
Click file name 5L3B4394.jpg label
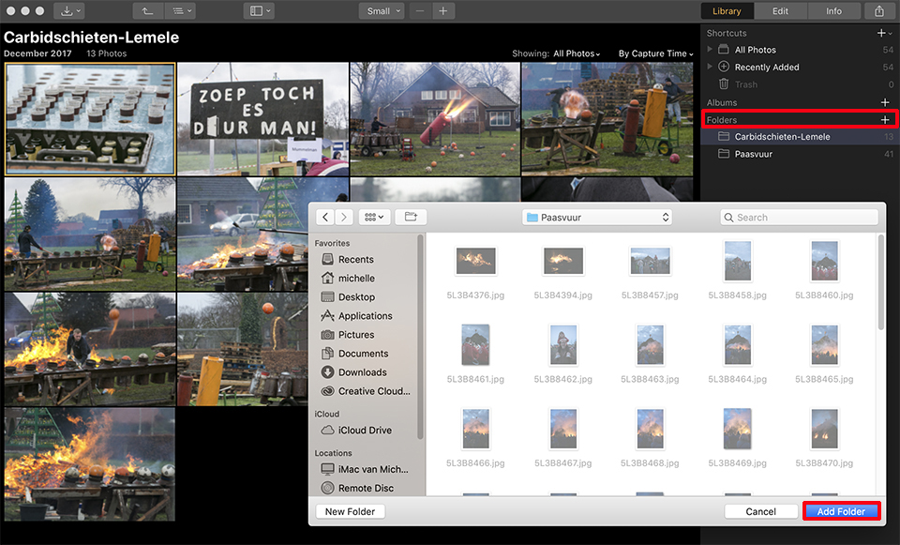[563, 295]
